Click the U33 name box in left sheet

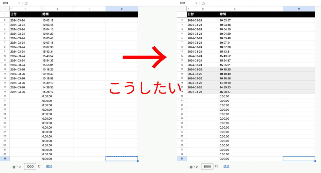(8, 3)
